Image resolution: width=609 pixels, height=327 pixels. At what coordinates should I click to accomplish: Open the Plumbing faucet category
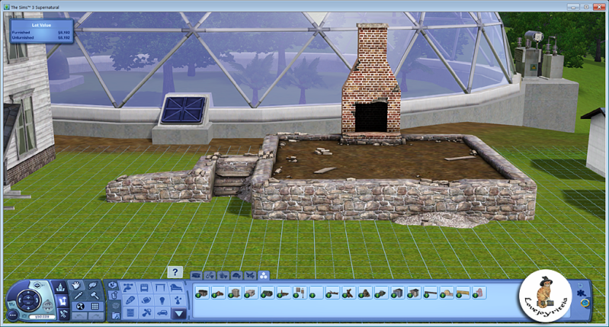[128, 288]
